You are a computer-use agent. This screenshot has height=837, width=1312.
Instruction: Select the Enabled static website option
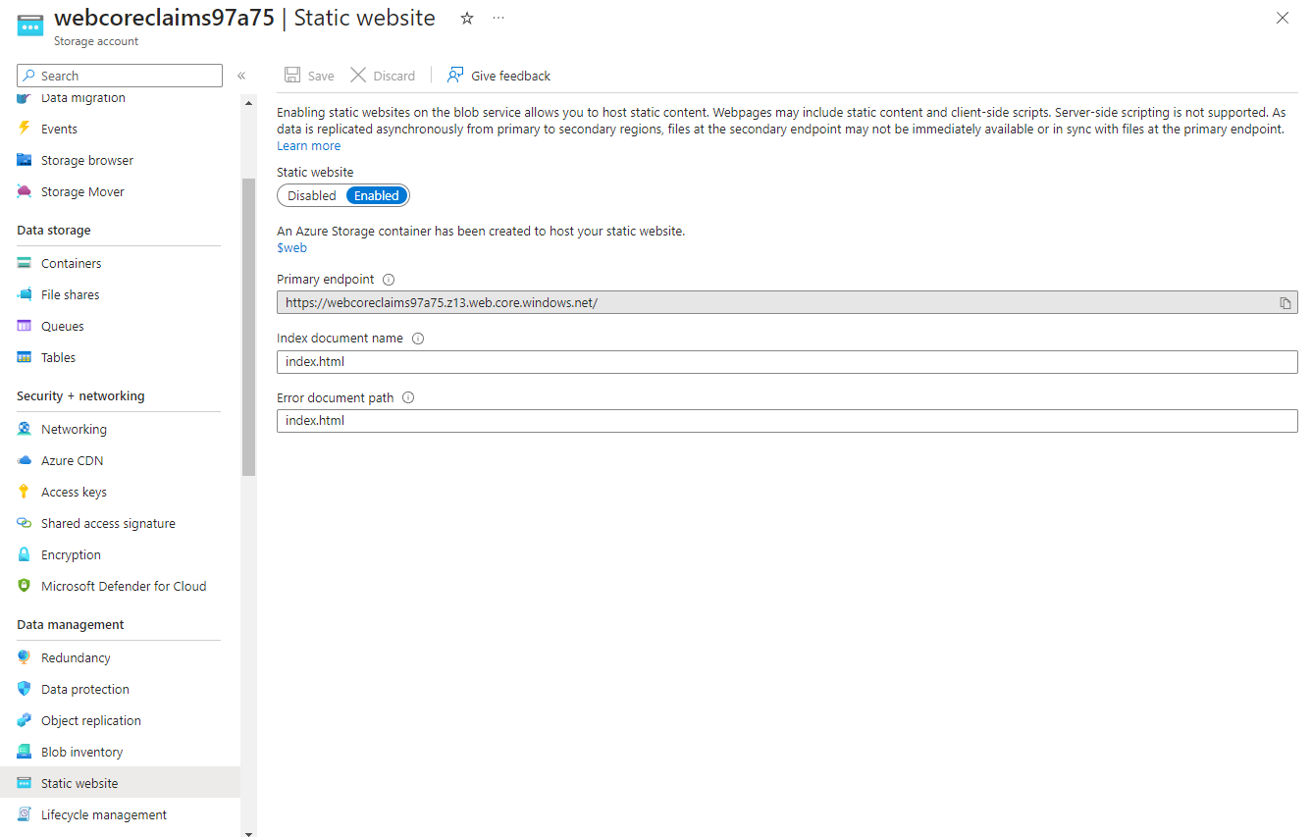point(377,195)
